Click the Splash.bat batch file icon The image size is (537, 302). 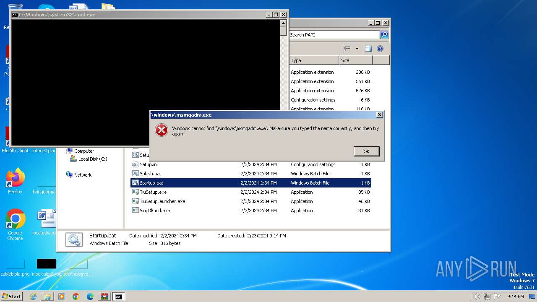click(135, 174)
